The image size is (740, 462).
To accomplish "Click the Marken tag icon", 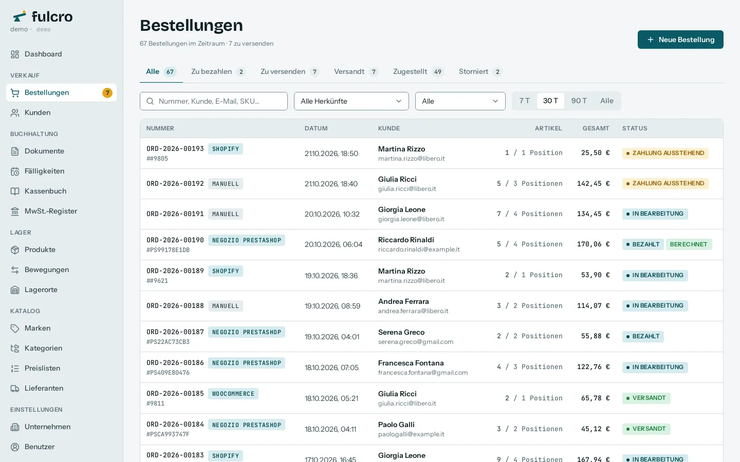I will click(15, 329).
